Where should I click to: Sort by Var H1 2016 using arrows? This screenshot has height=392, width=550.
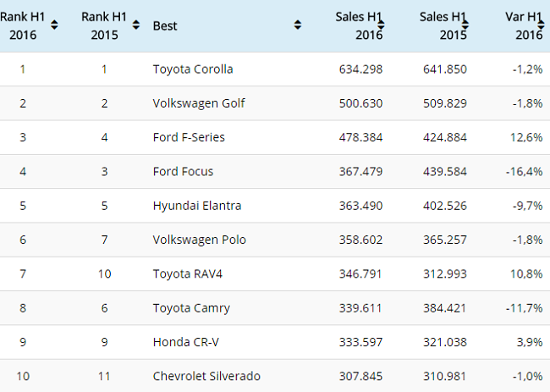click(x=541, y=25)
